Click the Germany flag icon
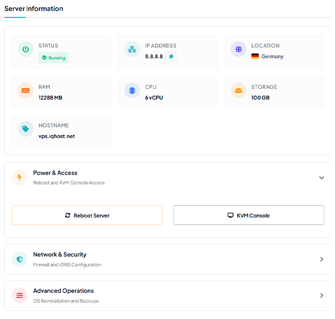 click(x=255, y=56)
